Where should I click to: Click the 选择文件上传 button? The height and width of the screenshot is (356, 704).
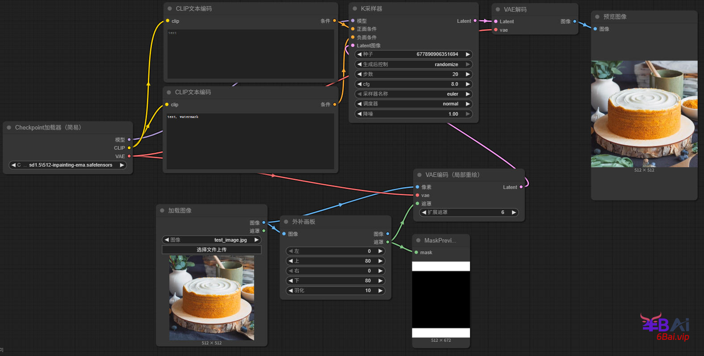[x=211, y=250]
